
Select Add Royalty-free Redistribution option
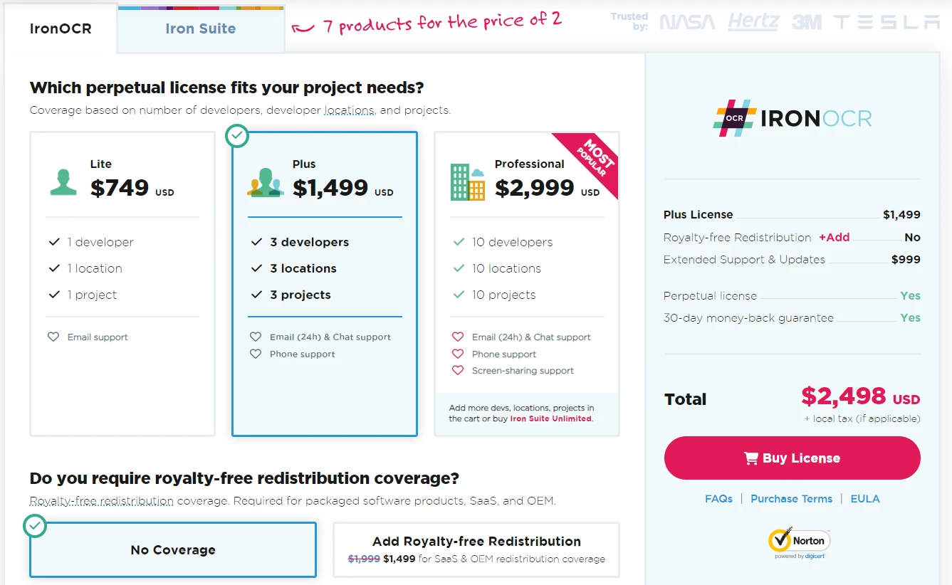click(x=476, y=549)
